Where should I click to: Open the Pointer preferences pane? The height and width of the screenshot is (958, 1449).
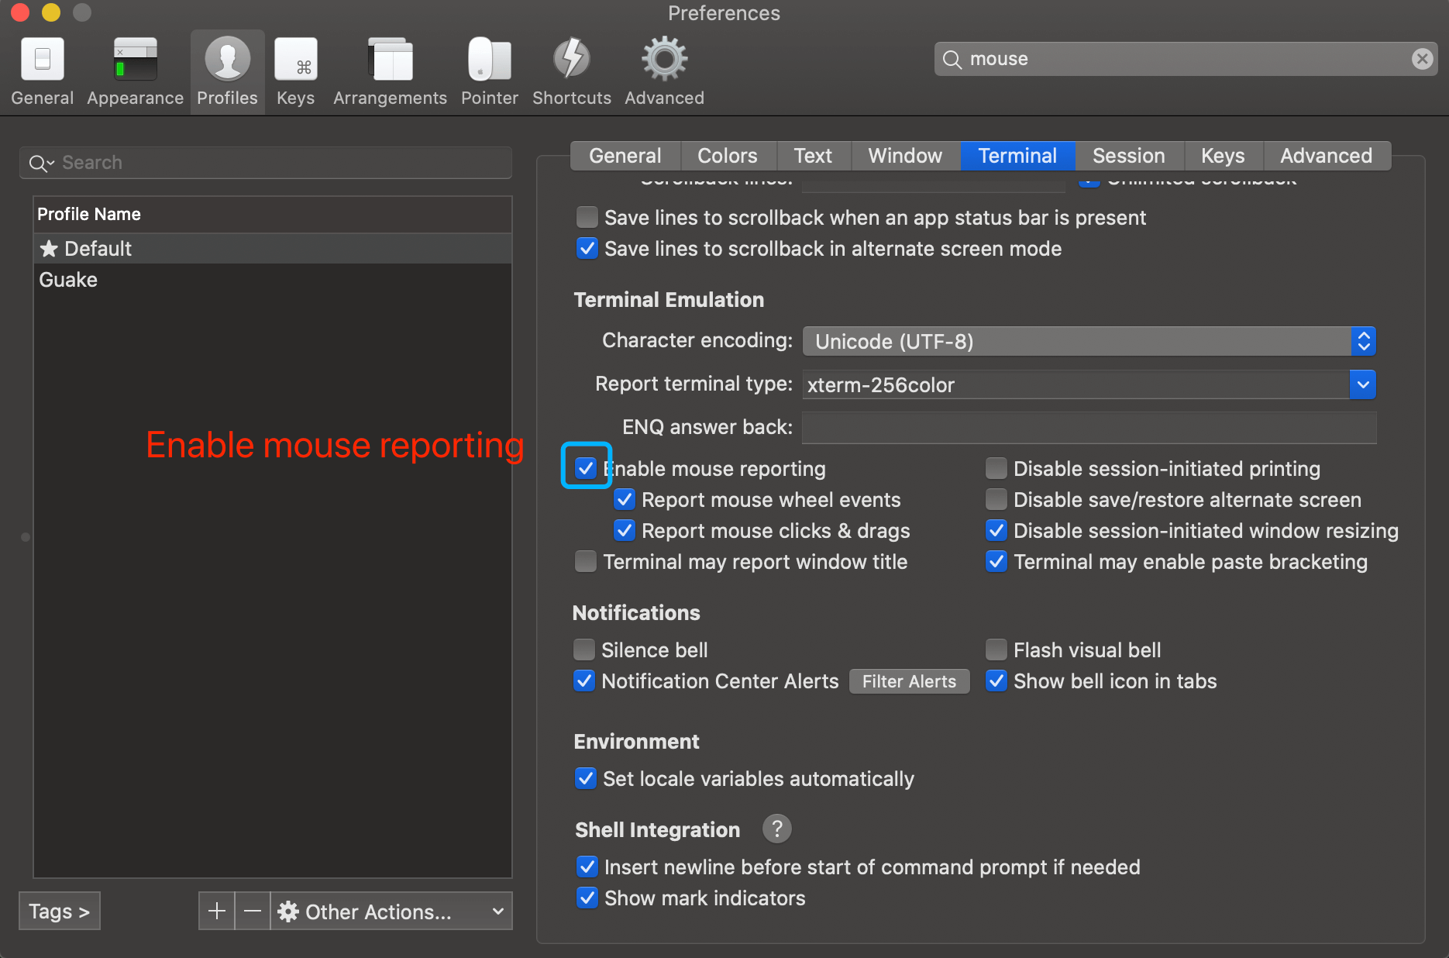489,72
